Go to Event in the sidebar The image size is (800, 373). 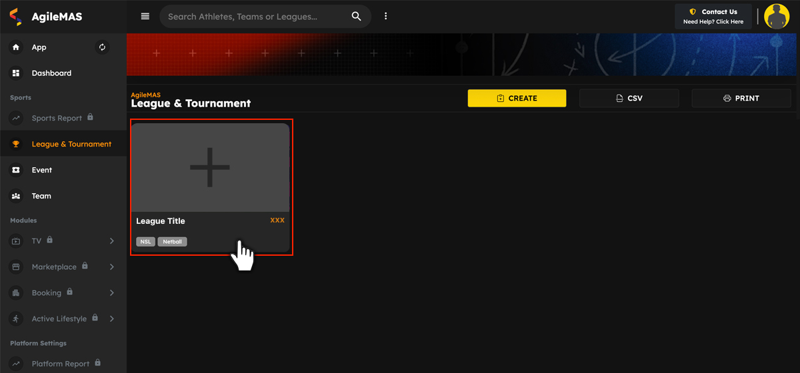pos(41,171)
